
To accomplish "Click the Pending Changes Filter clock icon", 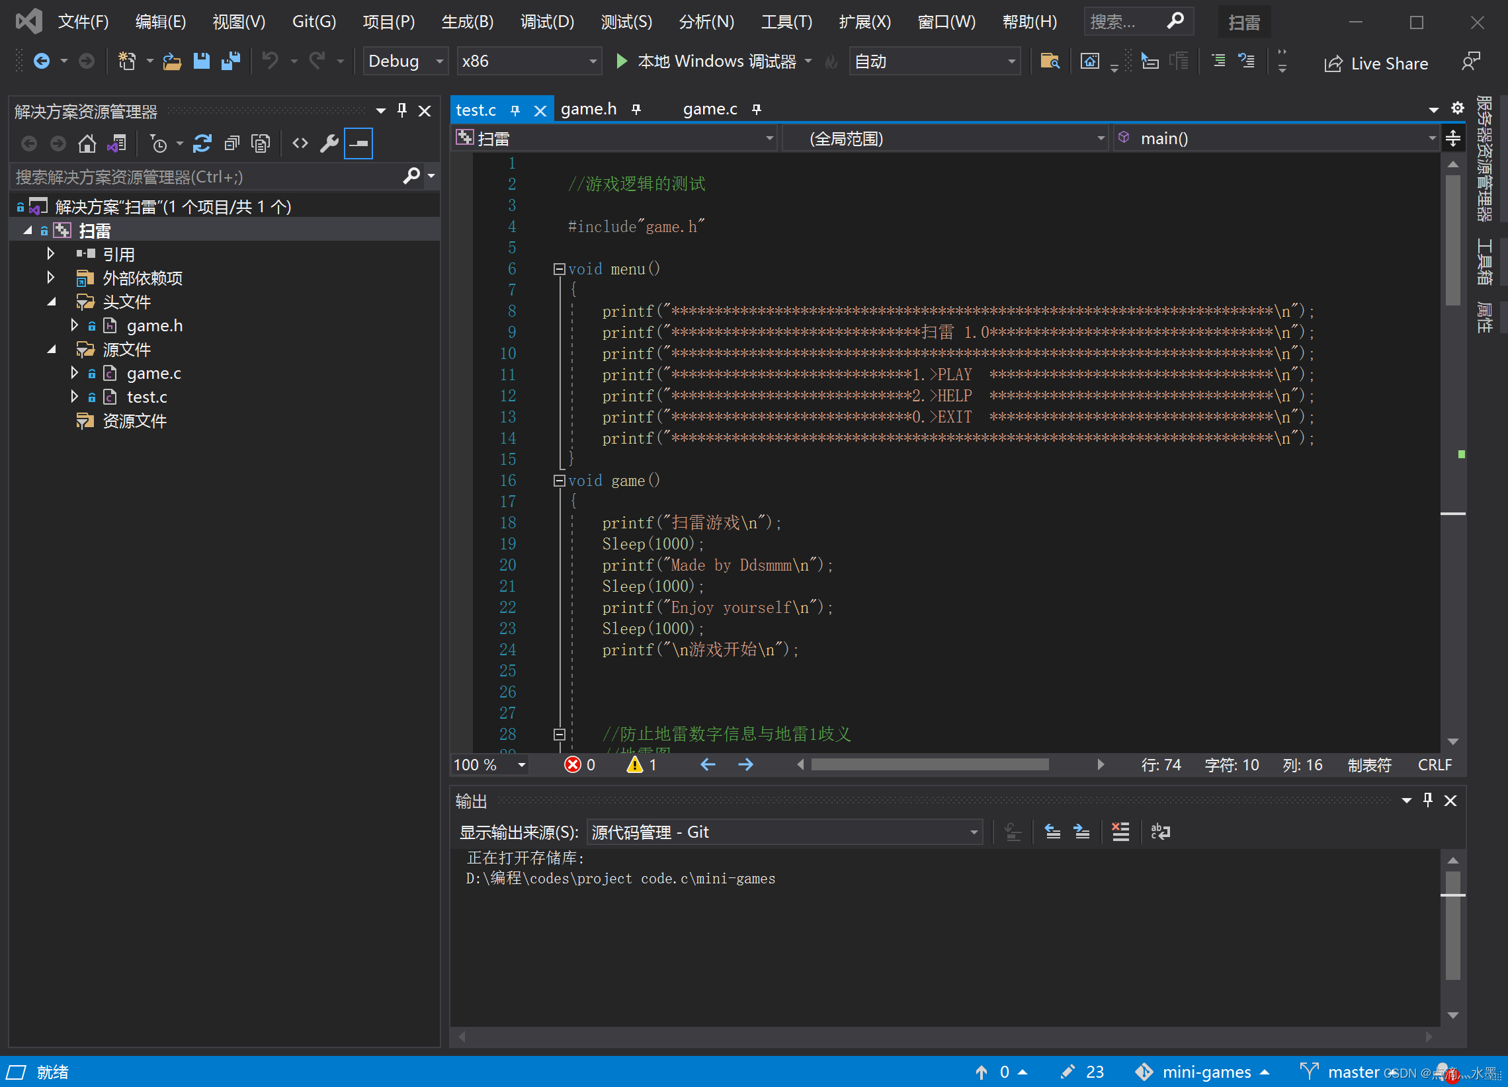I will tap(159, 143).
